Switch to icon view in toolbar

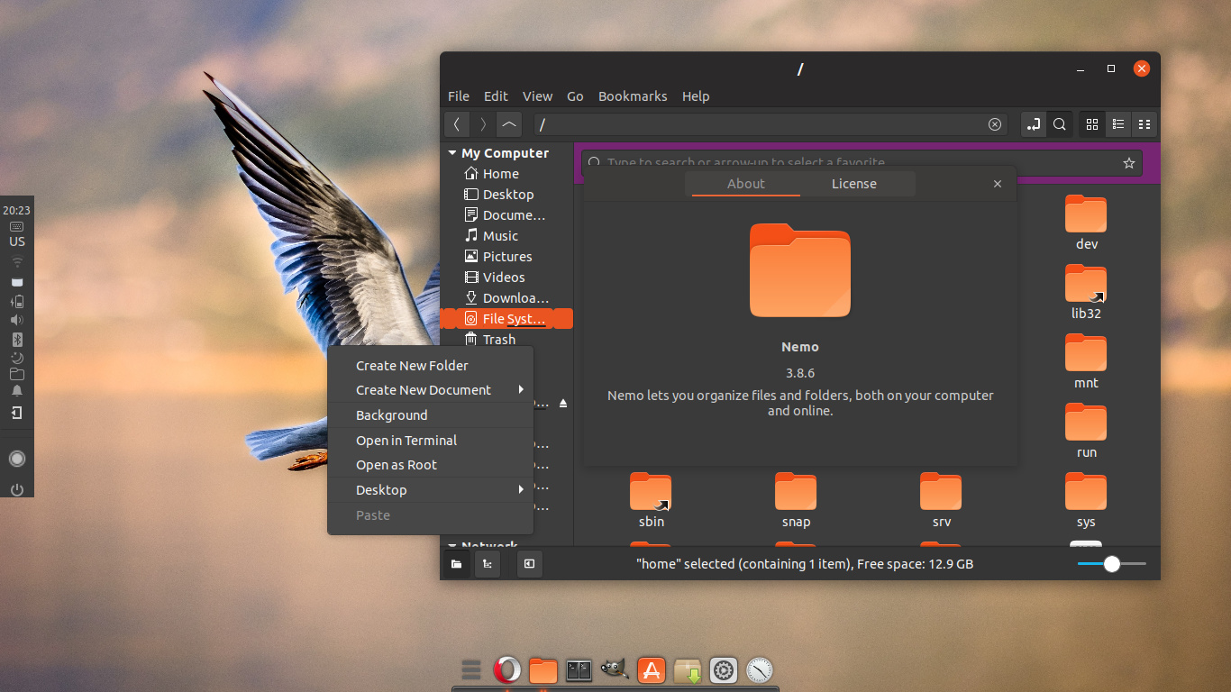(x=1092, y=124)
